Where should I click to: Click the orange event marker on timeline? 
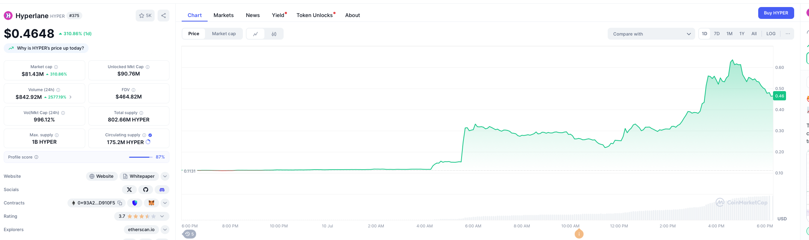(579, 234)
